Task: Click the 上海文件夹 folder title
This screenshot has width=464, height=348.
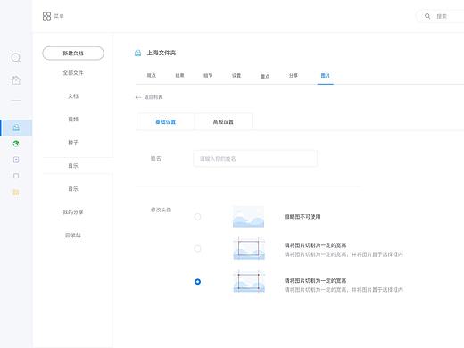Action: tap(162, 53)
